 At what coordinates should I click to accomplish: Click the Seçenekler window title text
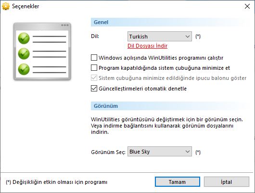[25, 6]
